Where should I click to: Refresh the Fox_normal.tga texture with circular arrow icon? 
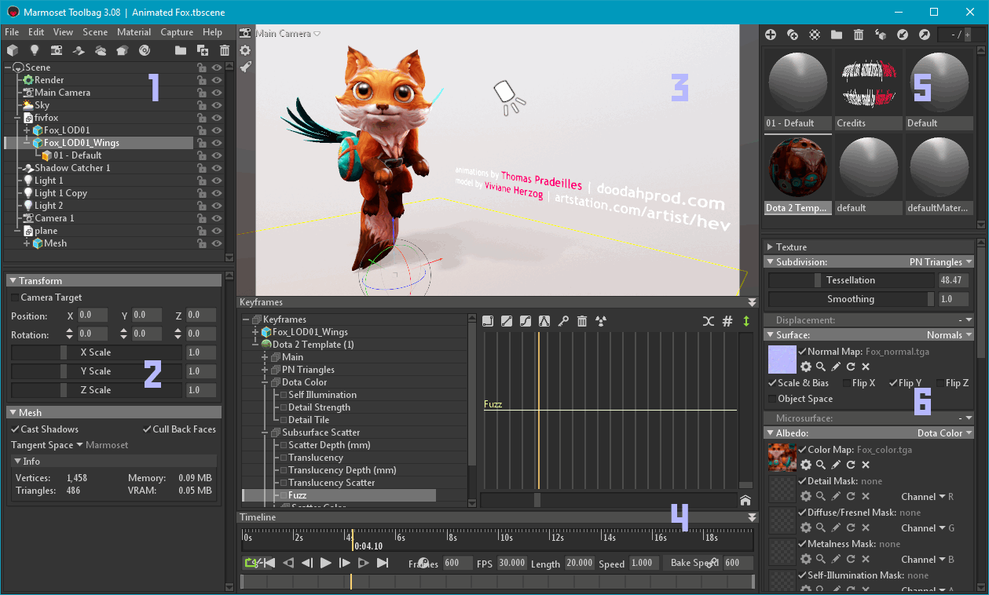pyautogui.click(x=852, y=366)
